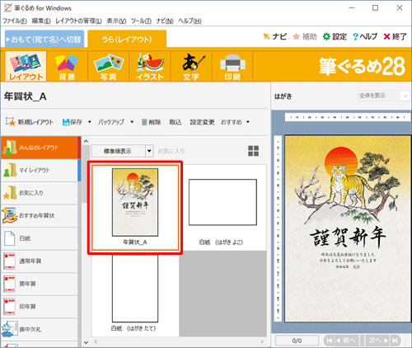Delete layout with 削除 trash icon
412x348 pixels.
(144, 122)
